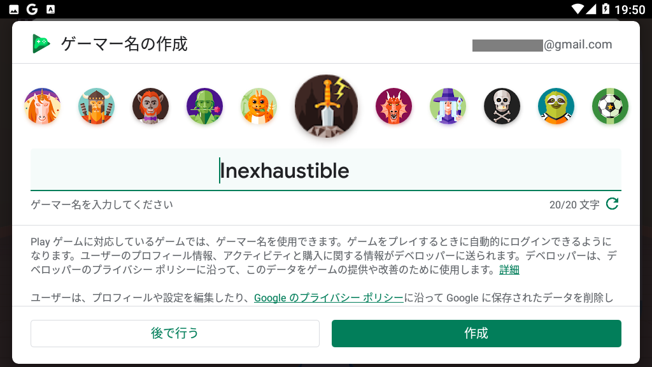Click the Inexhaustible gamer name field
This screenshot has width=652, height=367.
tap(326, 169)
